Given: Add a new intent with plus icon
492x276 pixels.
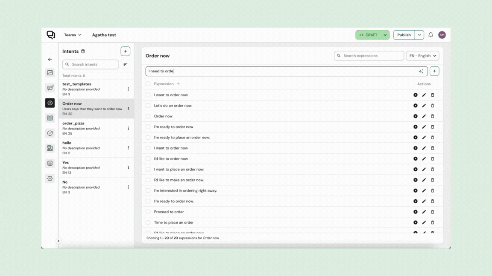Looking at the screenshot, I should coord(125,51).
